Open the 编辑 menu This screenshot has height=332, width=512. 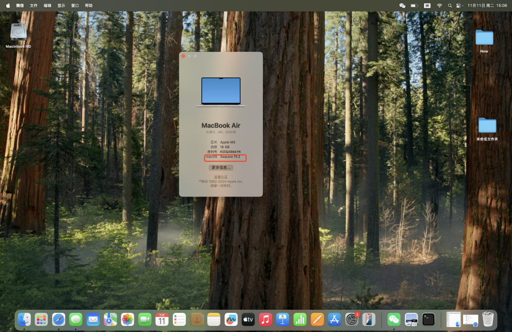click(x=48, y=6)
